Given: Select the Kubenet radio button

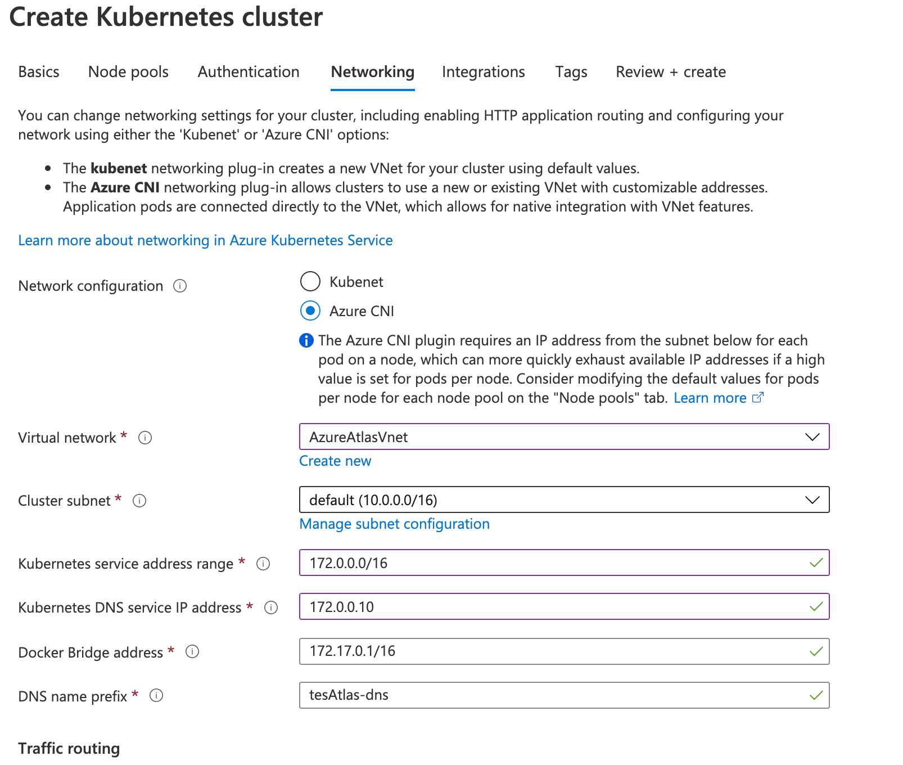Looking at the screenshot, I should [310, 281].
